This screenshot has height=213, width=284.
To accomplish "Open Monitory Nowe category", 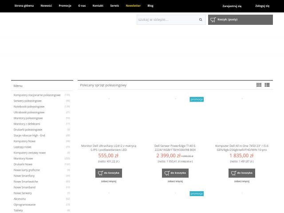I will tap(23, 158).
